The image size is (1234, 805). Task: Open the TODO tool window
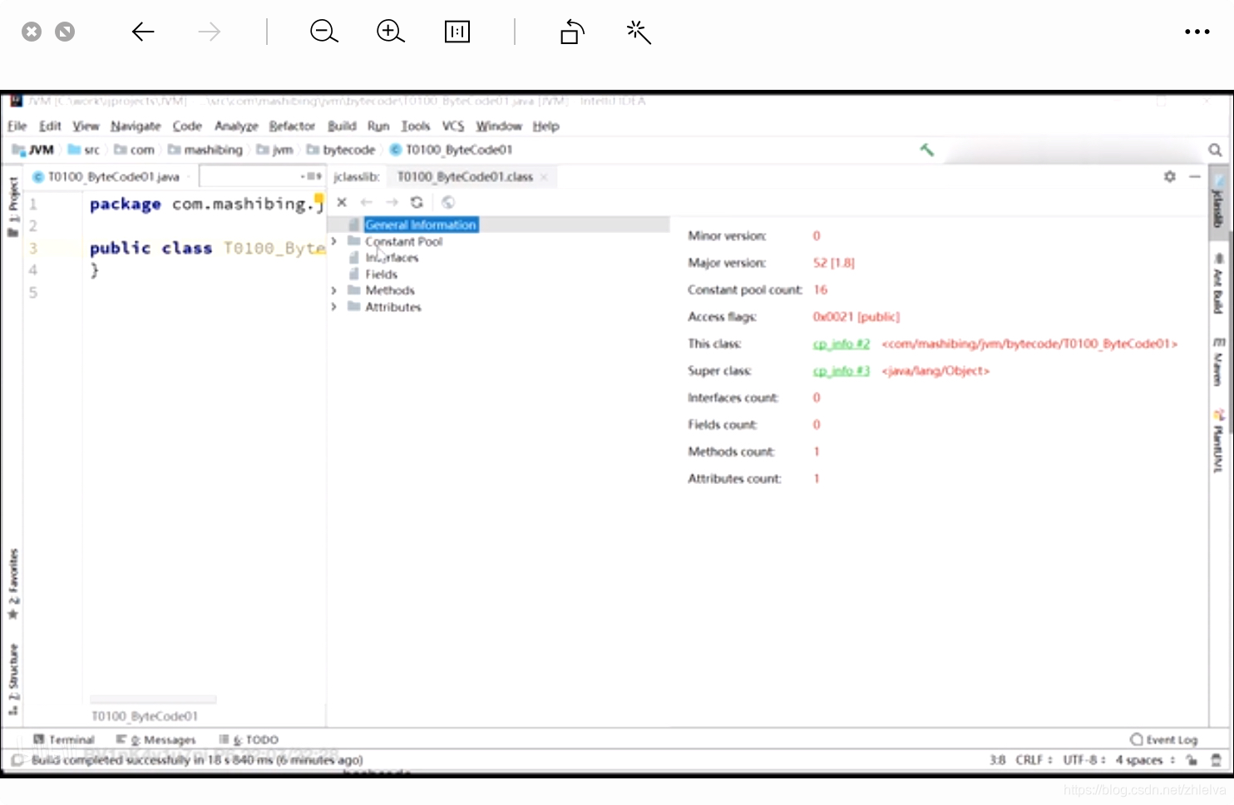pos(249,739)
